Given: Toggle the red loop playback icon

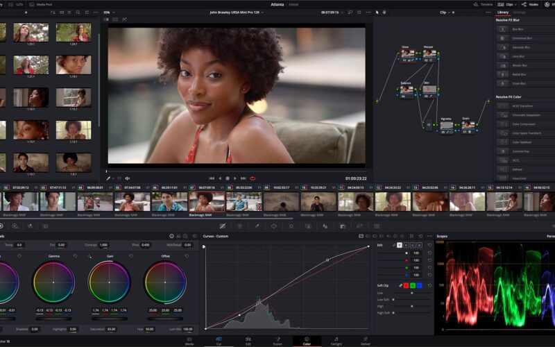Looking at the screenshot, I should pos(253,178).
